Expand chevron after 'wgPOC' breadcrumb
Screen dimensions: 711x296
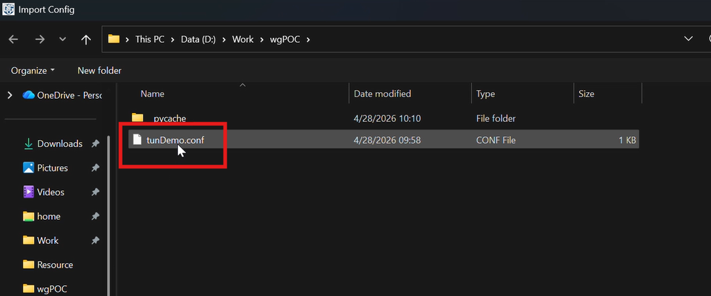[x=308, y=40]
